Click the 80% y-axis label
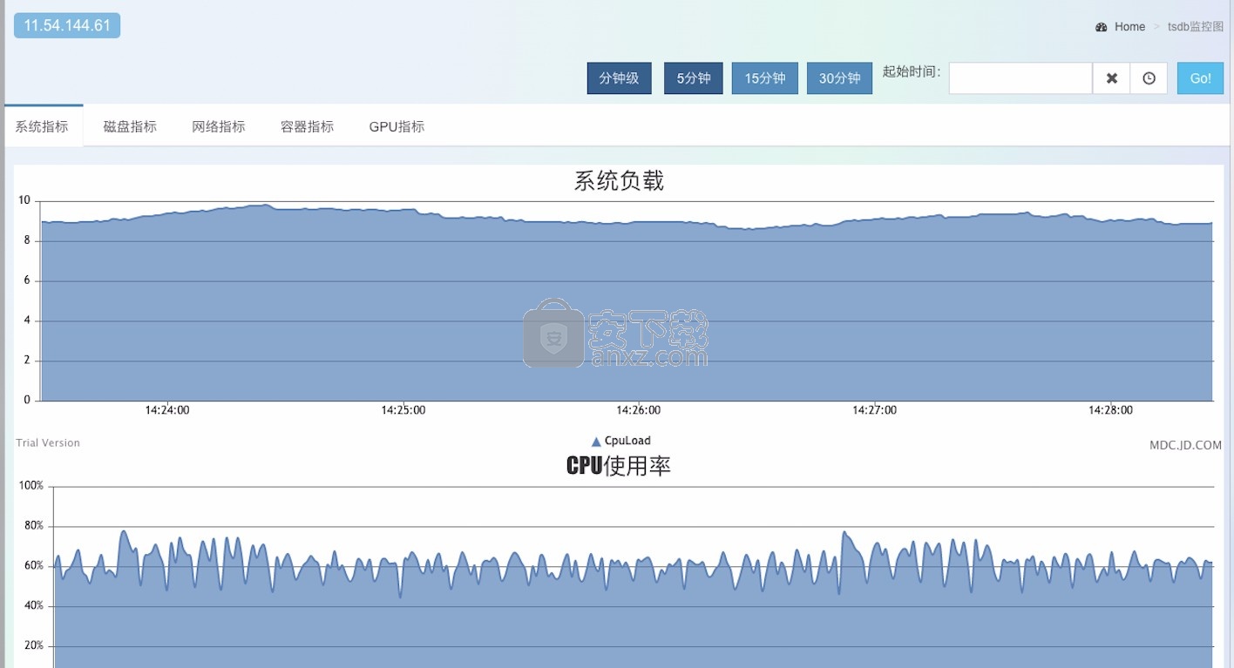Screen dimensions: 1234x668 coord(34,525)
